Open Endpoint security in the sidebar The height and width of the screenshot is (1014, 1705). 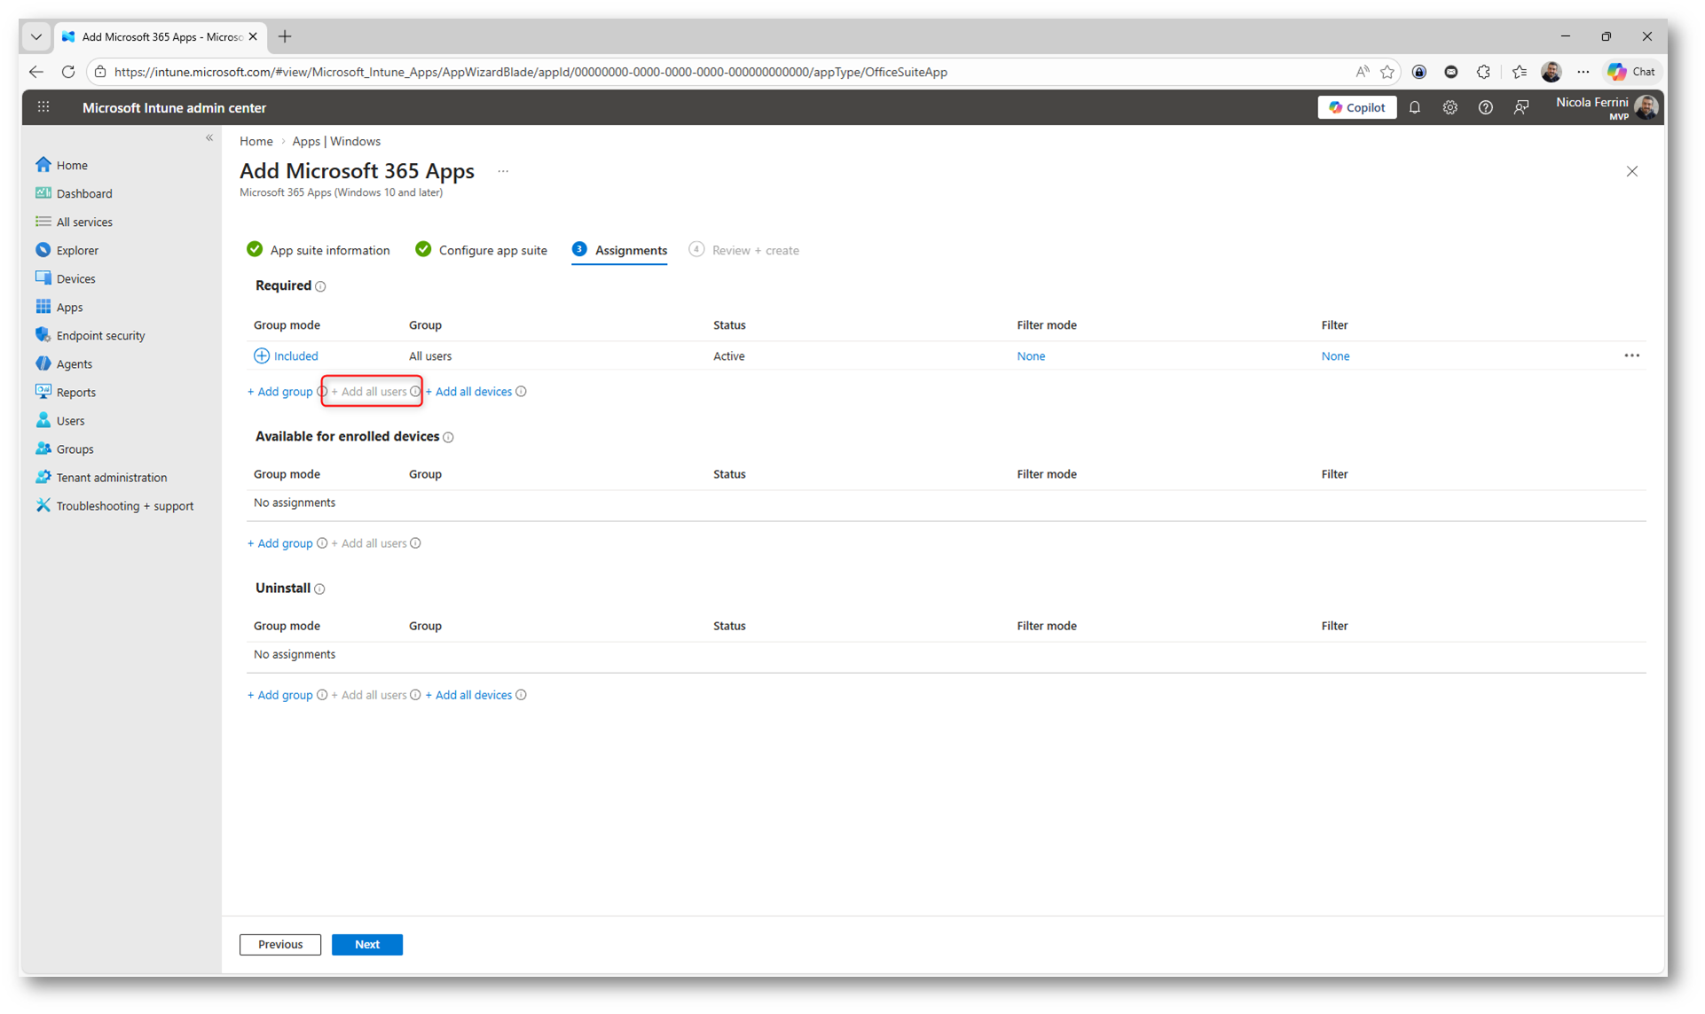100,336
